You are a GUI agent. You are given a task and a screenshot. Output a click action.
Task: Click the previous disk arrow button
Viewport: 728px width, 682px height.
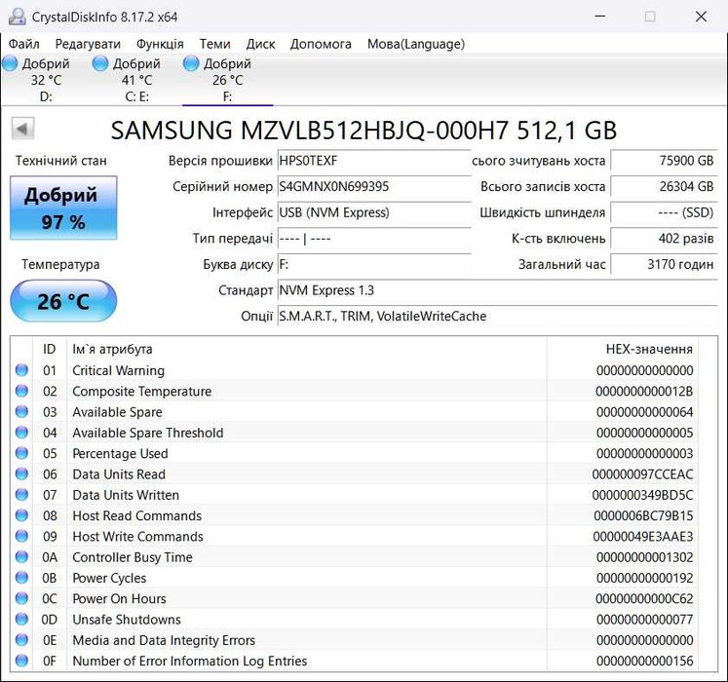tap(22, 129)
